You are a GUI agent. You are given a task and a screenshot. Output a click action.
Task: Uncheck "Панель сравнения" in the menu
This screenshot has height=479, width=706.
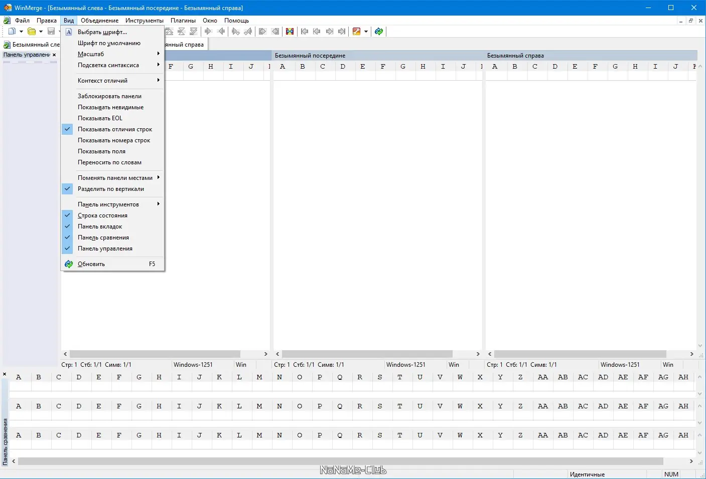click(x=112, y=237)
